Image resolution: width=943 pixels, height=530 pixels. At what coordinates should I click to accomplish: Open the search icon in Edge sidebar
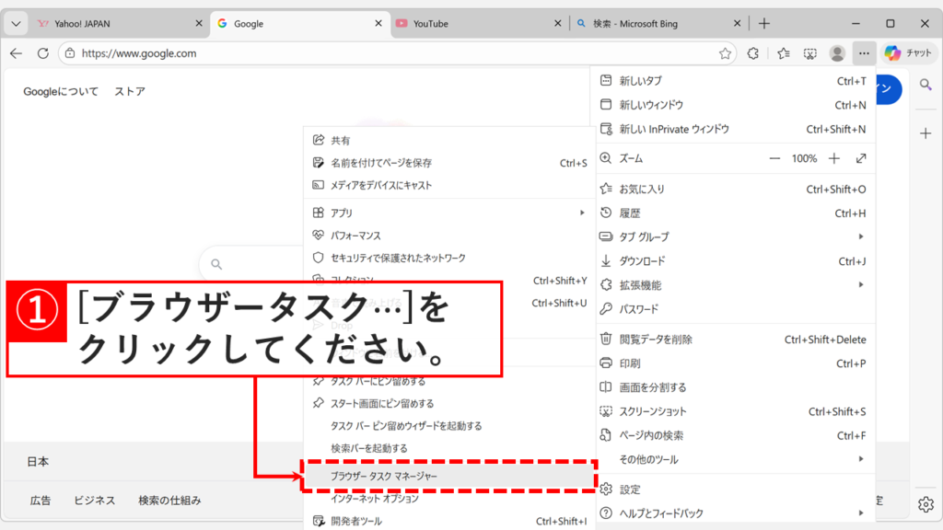point(925,87)
